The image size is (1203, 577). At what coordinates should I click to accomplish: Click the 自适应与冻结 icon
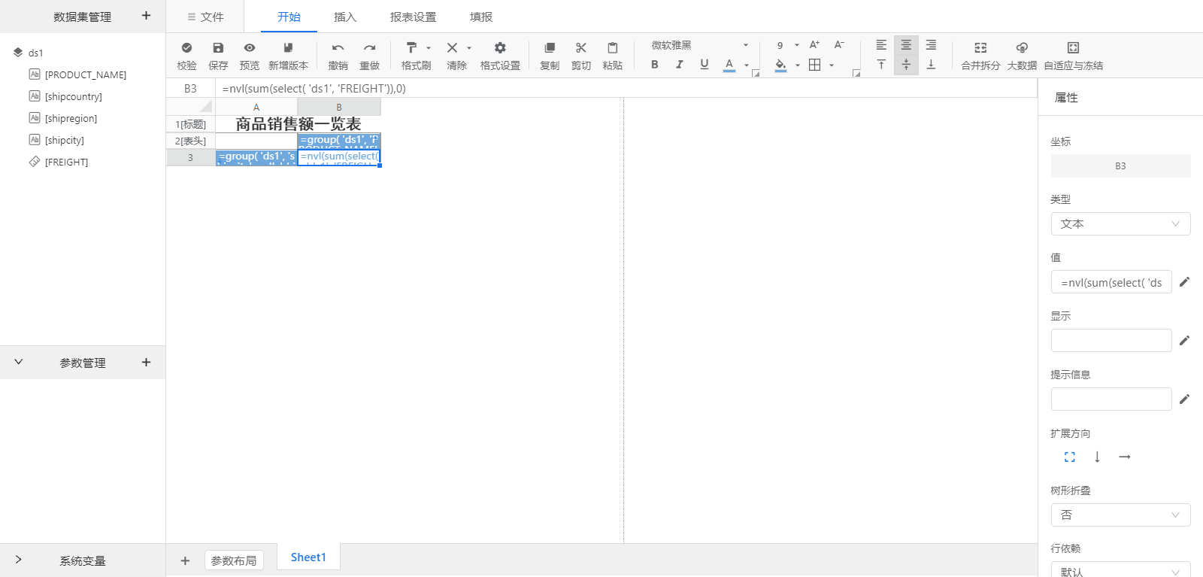pos(1073,47)
